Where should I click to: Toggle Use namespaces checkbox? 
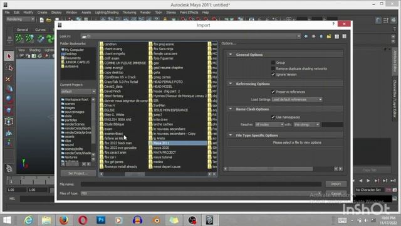tap(273, 117)
